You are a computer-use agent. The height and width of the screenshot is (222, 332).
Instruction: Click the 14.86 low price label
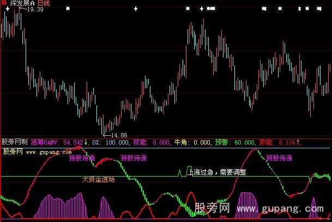119,135
